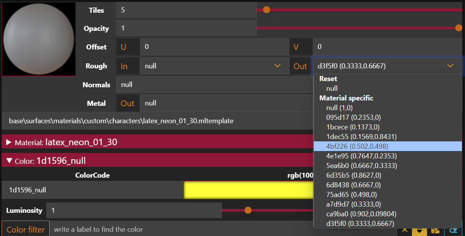Viewport: 465px width, 236px height.
Task: Collapse the Rough Out dropdown via its chevron
Action: [x=450, y=66]
